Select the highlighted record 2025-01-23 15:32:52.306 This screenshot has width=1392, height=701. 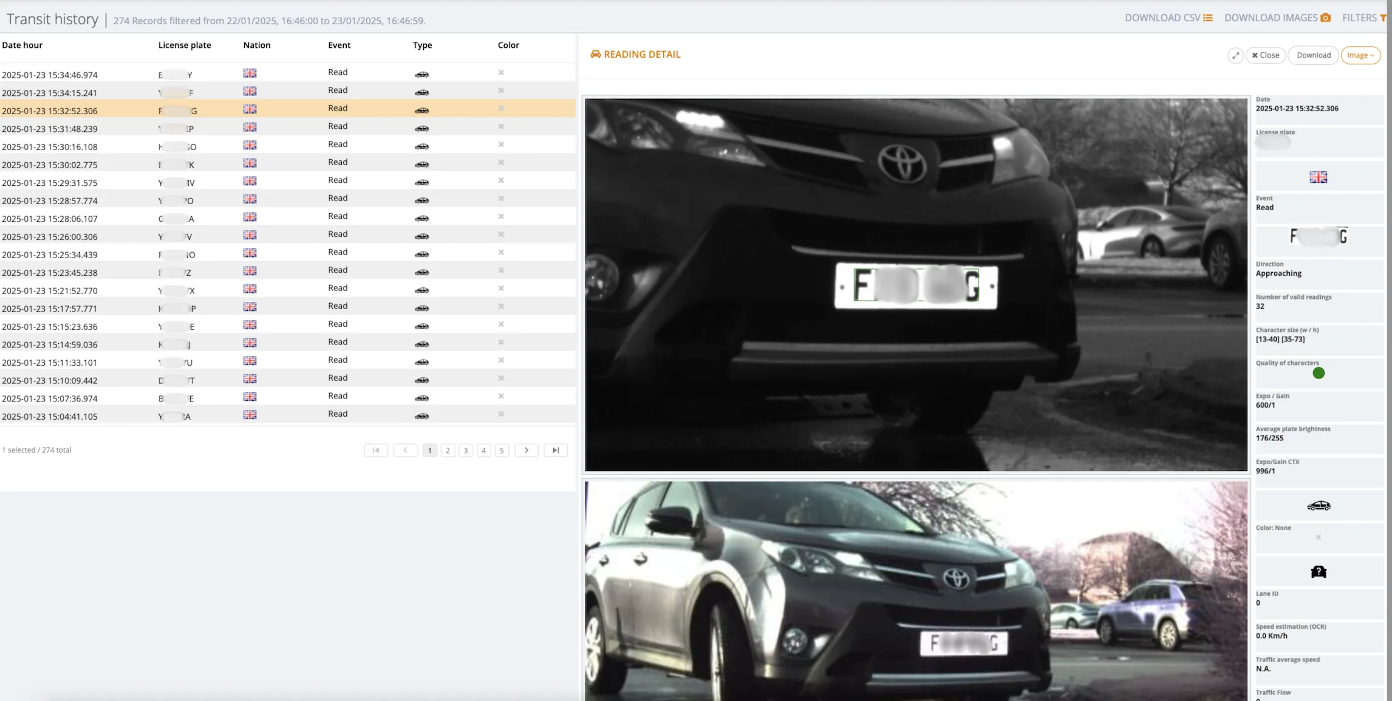click(288, 109)
